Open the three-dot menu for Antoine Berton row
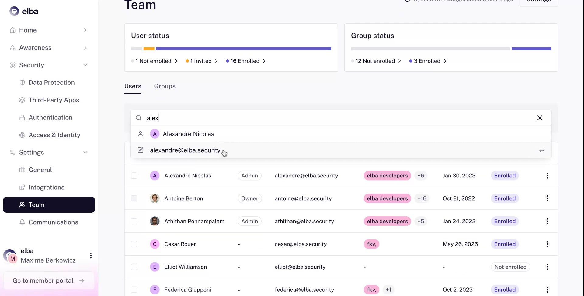The width and height of the screenshot is (584, 296). 547,198
